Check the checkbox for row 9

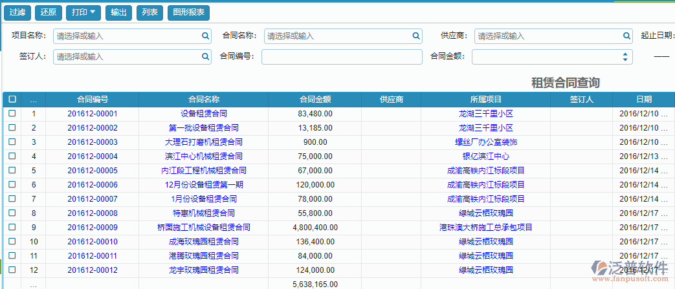pos(12,227)
